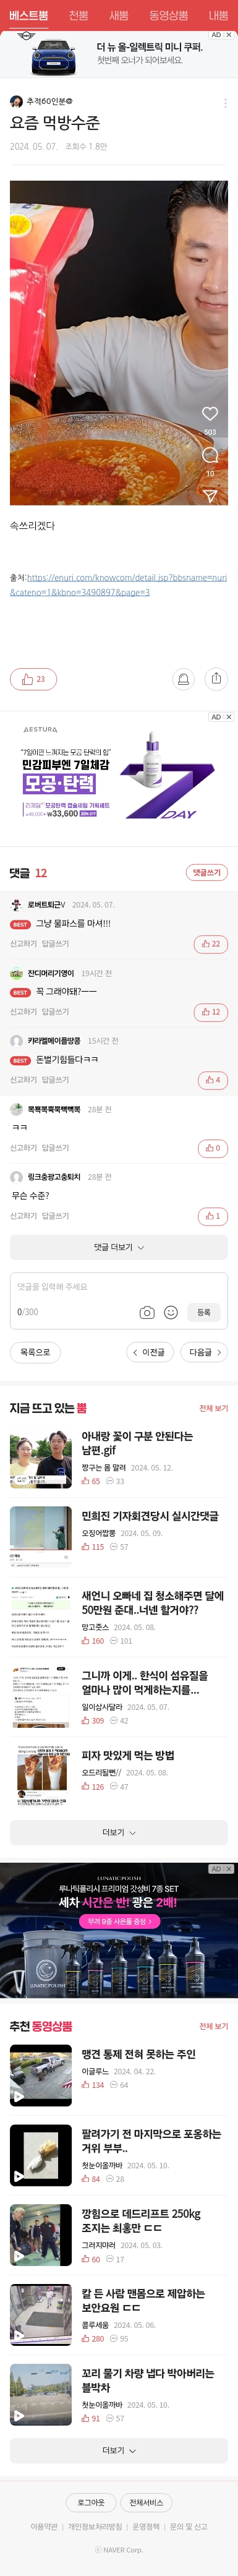The image size is (238, 2576).
Task: Click the share upload icon button
Action: [216, 679]
